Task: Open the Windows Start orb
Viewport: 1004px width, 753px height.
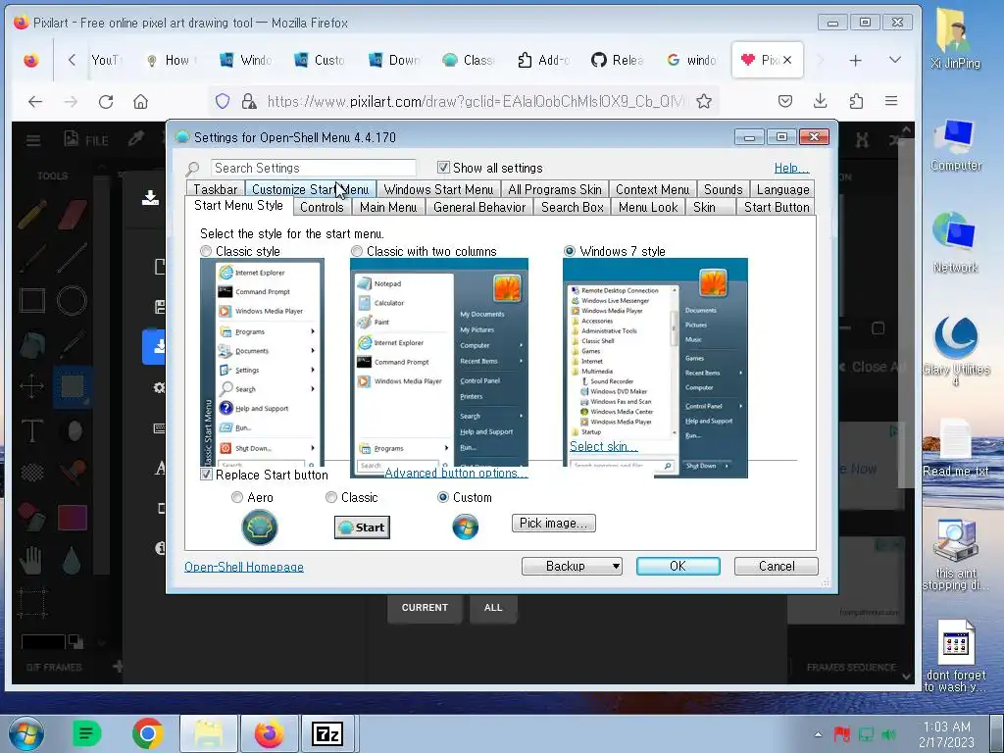Action: tap(26, 733)
